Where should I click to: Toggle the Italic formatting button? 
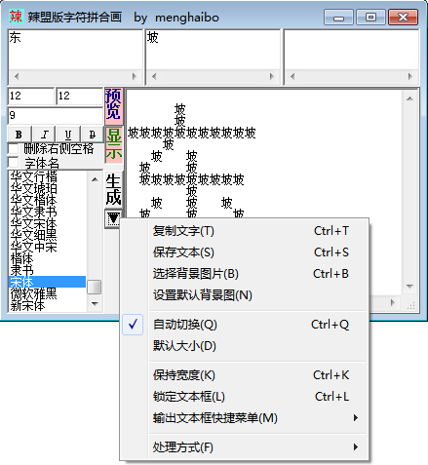(44, 135)
